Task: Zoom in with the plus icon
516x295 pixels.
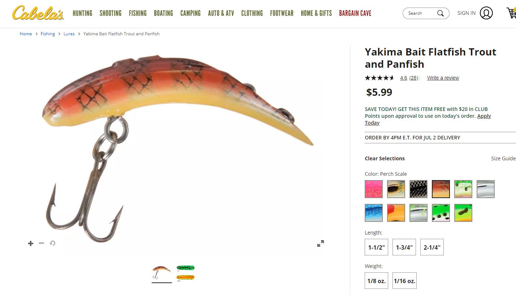Action: click(31, 243)
